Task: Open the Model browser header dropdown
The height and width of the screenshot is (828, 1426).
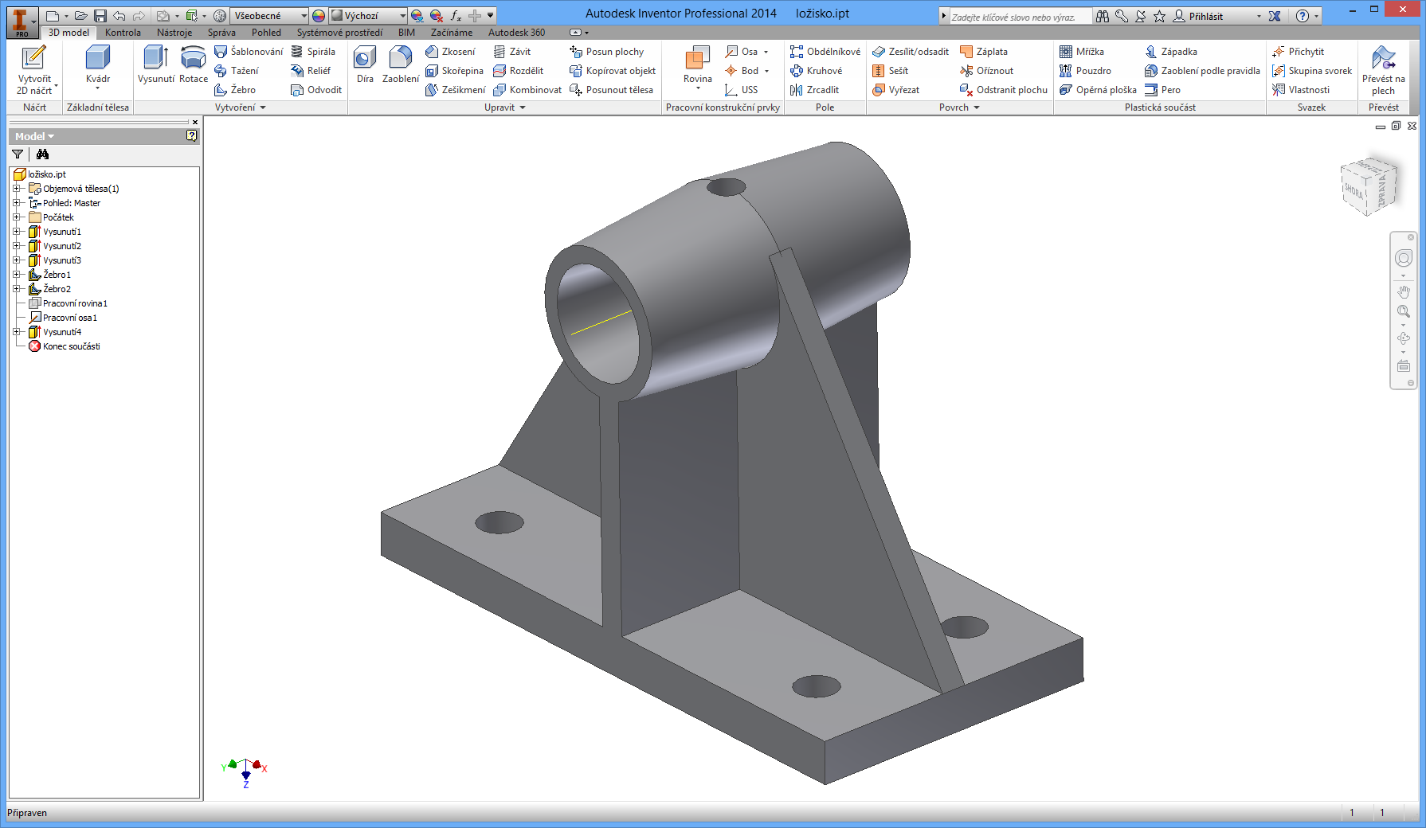Action: click(x=34, y=137)
